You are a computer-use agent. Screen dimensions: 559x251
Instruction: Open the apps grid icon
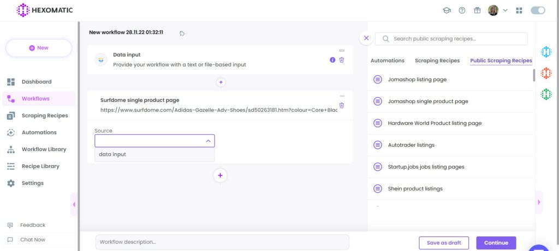(519, 10)
